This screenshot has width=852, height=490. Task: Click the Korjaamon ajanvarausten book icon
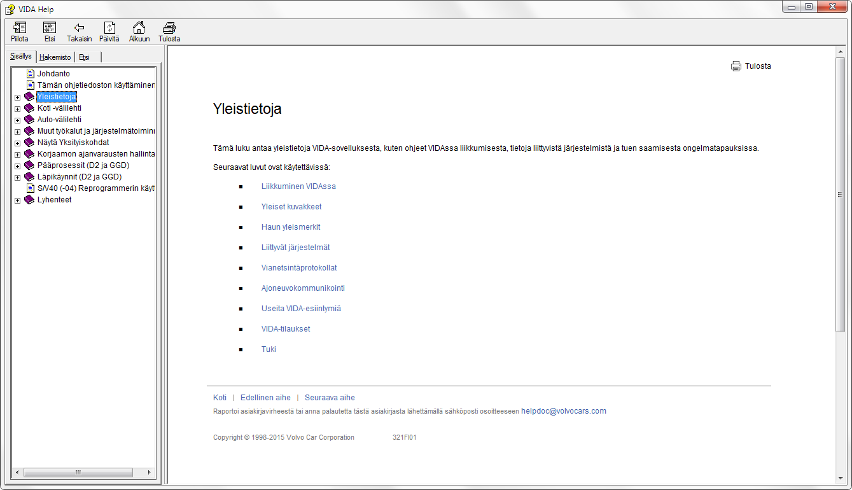click(29, 154)
